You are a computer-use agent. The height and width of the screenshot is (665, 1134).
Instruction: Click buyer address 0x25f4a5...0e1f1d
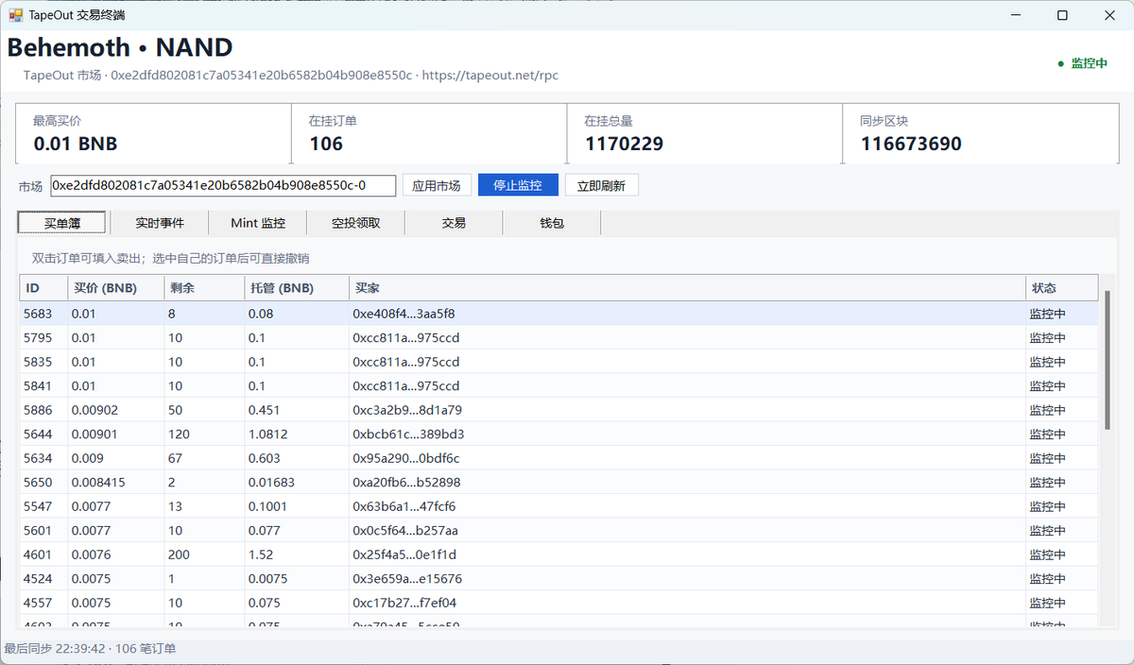coord(404,554)
